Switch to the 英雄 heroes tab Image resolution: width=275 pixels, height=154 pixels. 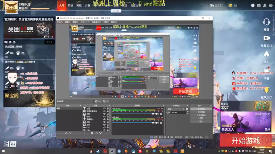pyautogui.click(x=70, y=5)
